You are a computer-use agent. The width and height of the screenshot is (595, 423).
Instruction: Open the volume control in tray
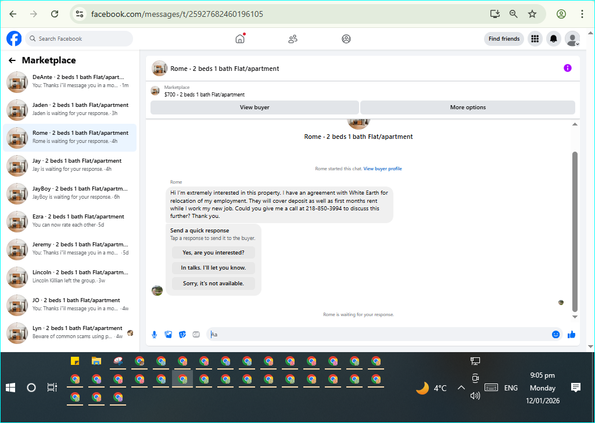pyautogui.click(x=475, y=396)
